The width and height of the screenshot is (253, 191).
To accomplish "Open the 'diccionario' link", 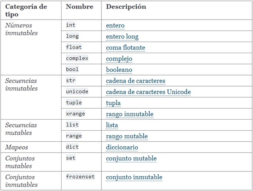I will point(122,147).
